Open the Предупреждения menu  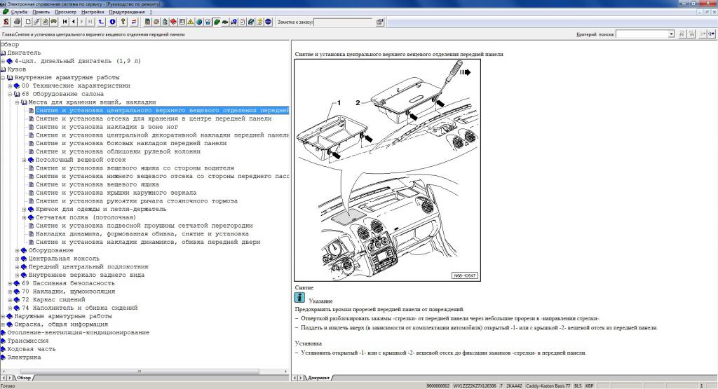click(x=127, y=12)
